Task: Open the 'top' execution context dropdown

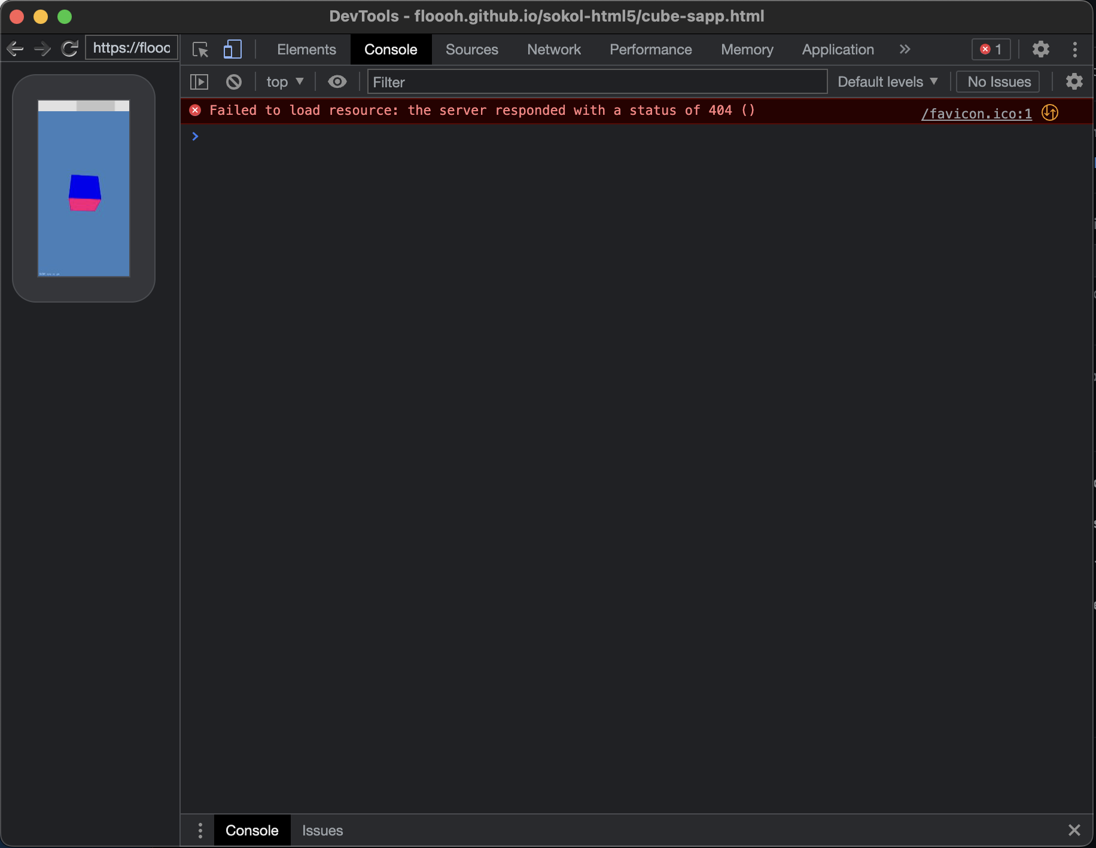Action: (x=284, y=82)
